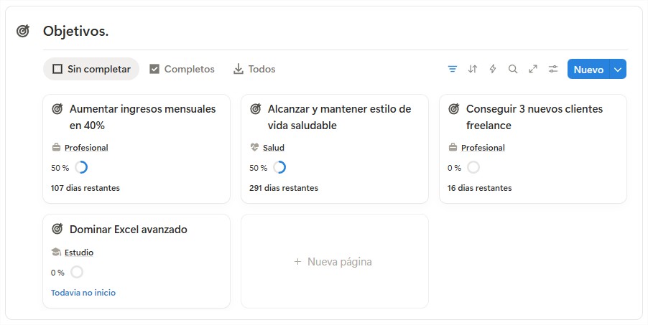Expand the Nuevo dropdown arrow
Viewport: 648px width, 325px height.
618,70
